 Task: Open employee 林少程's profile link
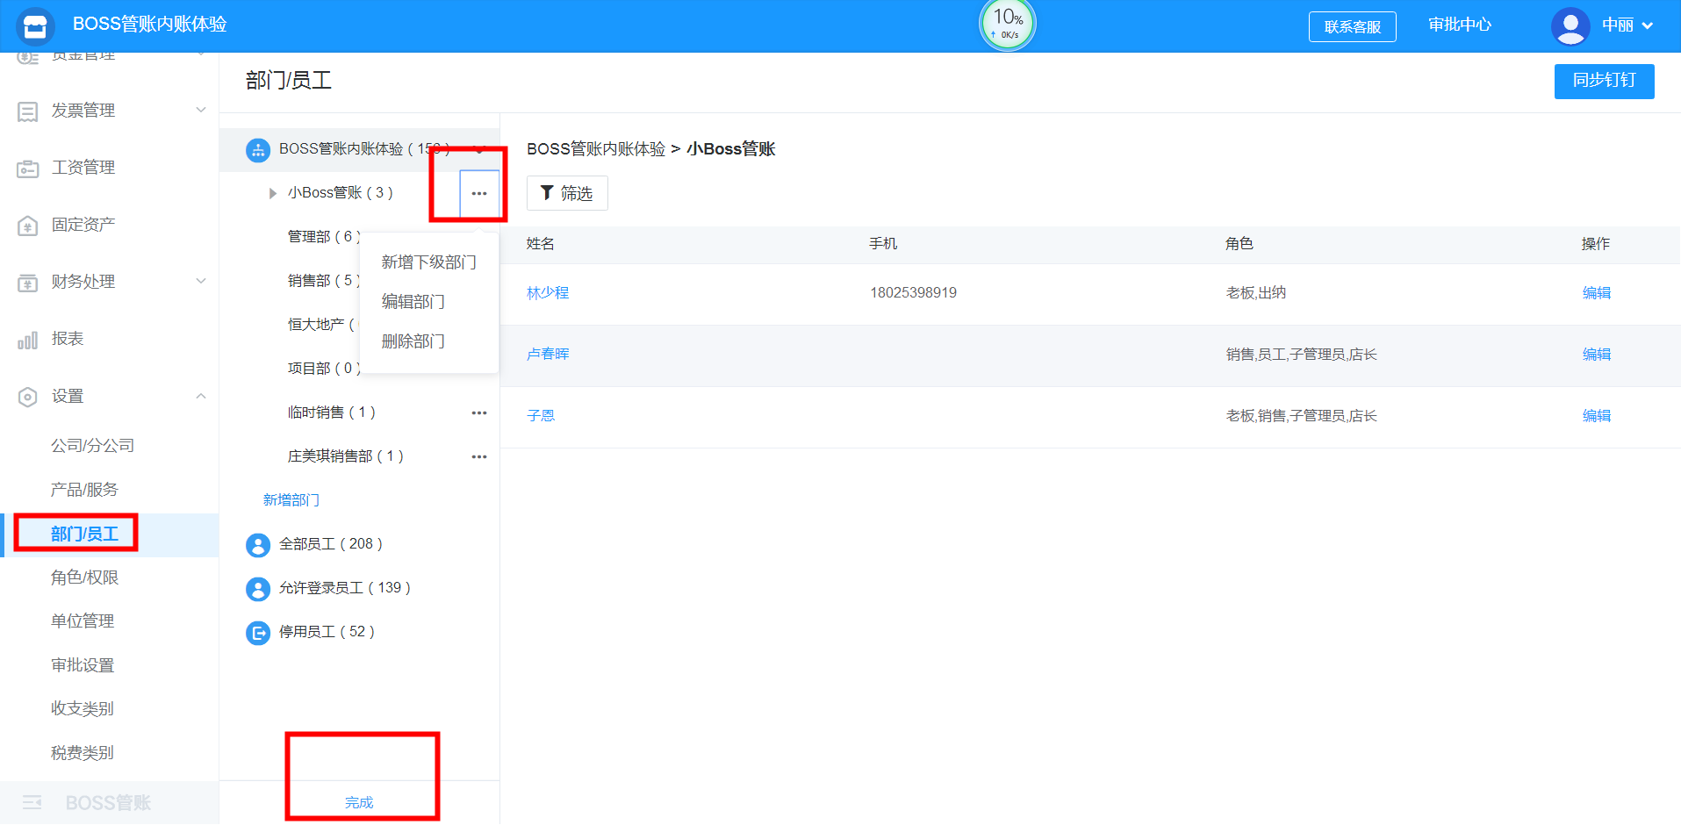click(x=548, y=293)
